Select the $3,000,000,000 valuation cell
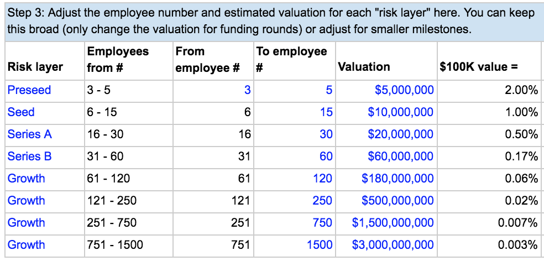This screenshot has height=261, width=544. pos(386,246)
